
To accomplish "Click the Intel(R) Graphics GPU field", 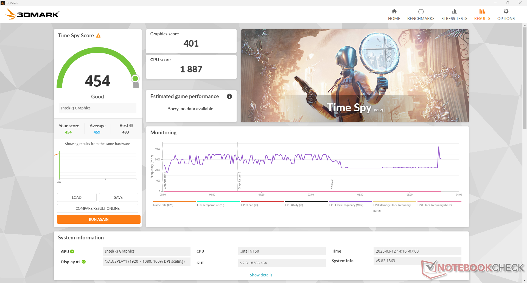I will (x=147, y=251).
